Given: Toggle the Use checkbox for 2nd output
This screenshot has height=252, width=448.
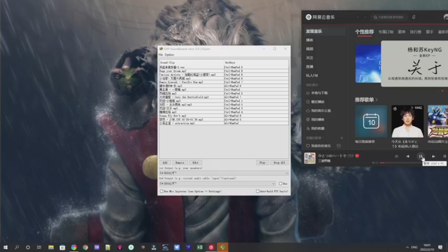Looking at the screenshot, I should pos(281,184).
